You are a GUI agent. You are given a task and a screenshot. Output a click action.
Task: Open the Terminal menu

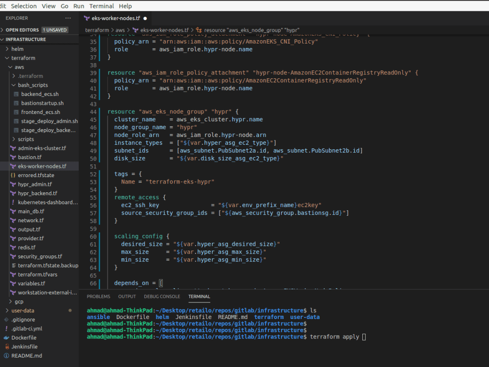101,6
